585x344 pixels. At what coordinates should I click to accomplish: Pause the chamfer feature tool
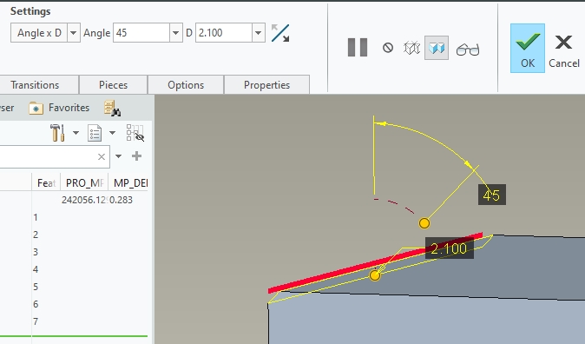point(358,48)
